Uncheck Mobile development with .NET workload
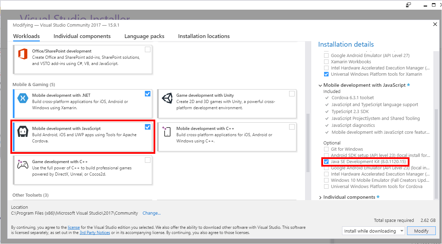The image size is (442, 244). (148, 94)
